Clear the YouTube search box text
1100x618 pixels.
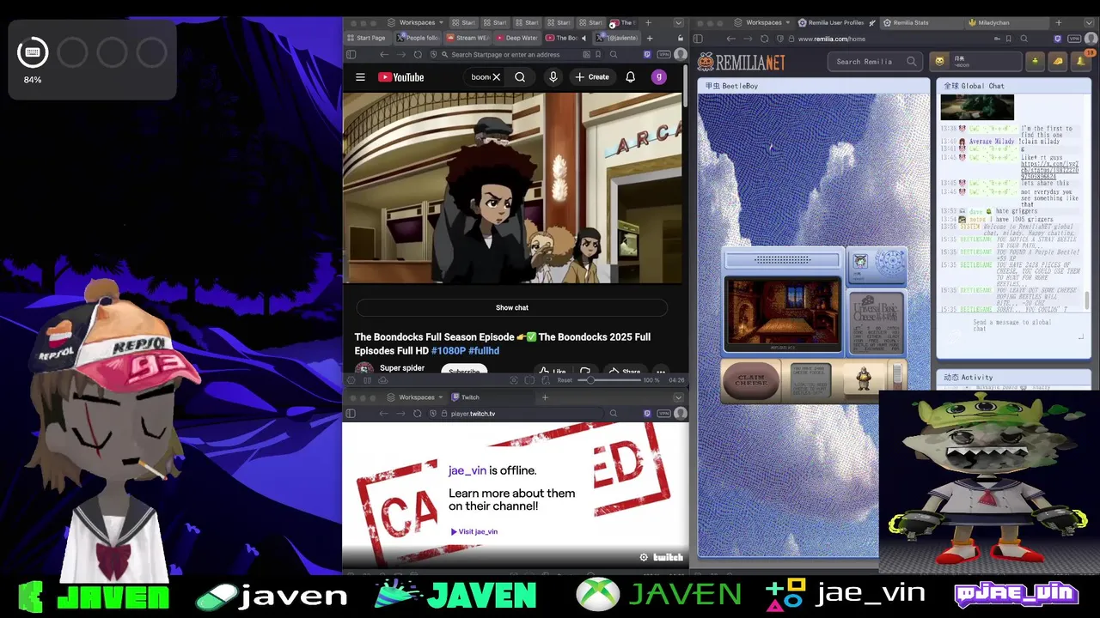[x=496, y=77]
